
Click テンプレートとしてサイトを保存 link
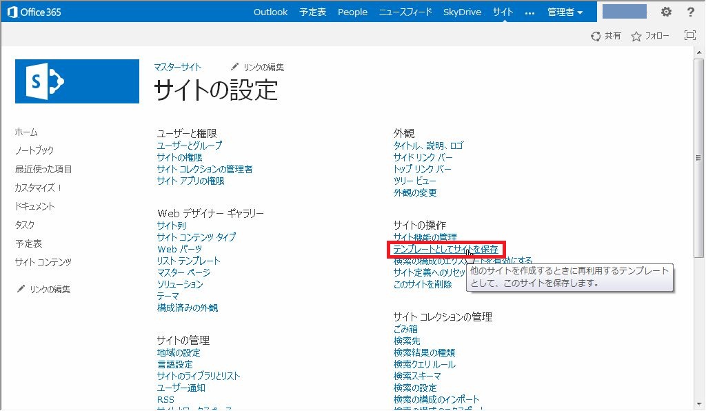(x=446, y=249)
